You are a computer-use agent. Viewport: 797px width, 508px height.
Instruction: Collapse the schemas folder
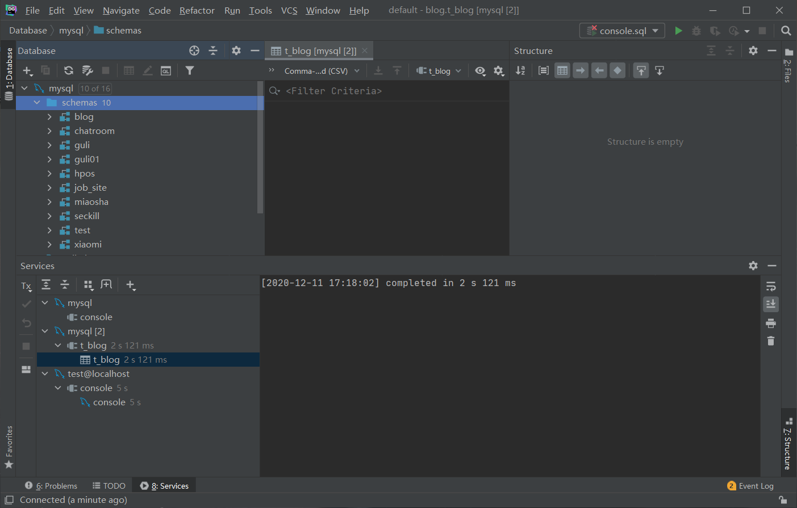pyautogui.click(x=37, y=102)
